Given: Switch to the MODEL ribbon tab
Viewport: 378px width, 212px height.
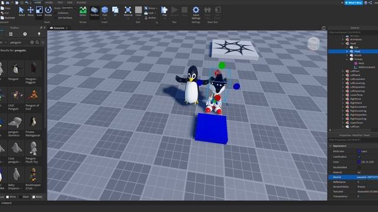Looking at the screenshot, I should point(49,2).
